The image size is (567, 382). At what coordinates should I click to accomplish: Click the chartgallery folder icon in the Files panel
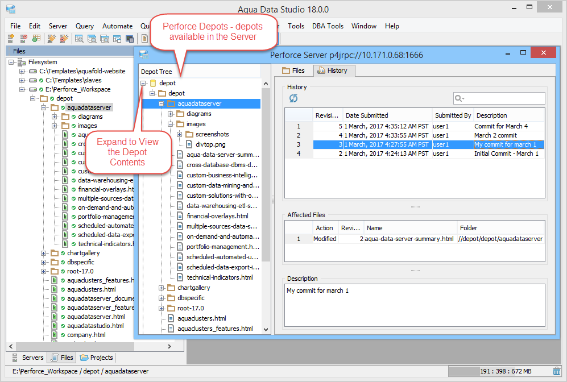(x=55, y=253)
